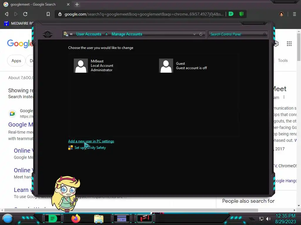The width and height of the screenshot is (301, 225).
Task: Open the MEDIAFIRE bookmark
Action: click(x=19, y=23)
